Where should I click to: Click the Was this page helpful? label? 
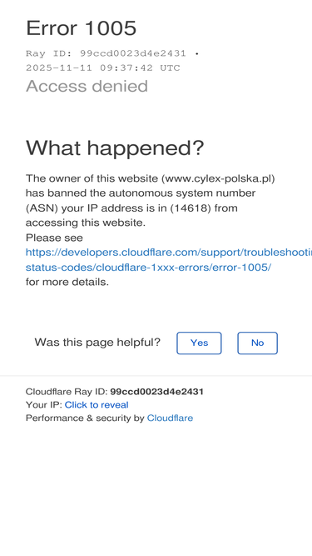coord(97,343)
